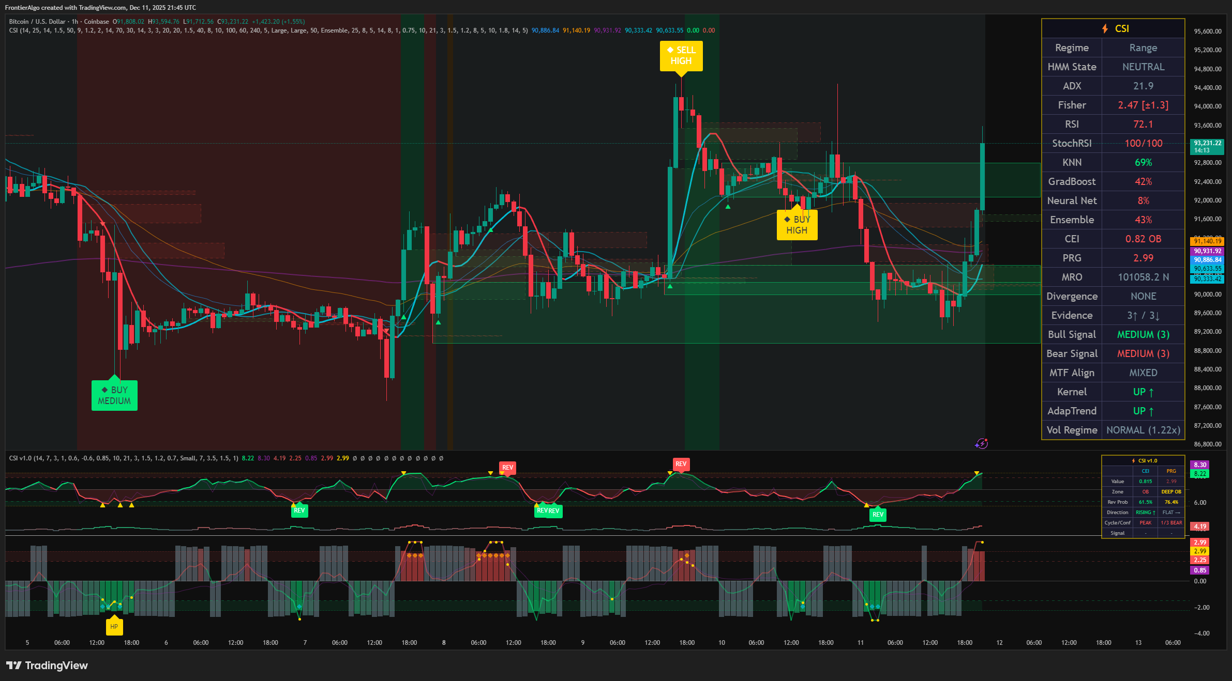Image resolution: width=1232 pixels, height=681 pixels.
Task: Click the Coinbase exchange label to change source
Action: [x=97, y=22]
